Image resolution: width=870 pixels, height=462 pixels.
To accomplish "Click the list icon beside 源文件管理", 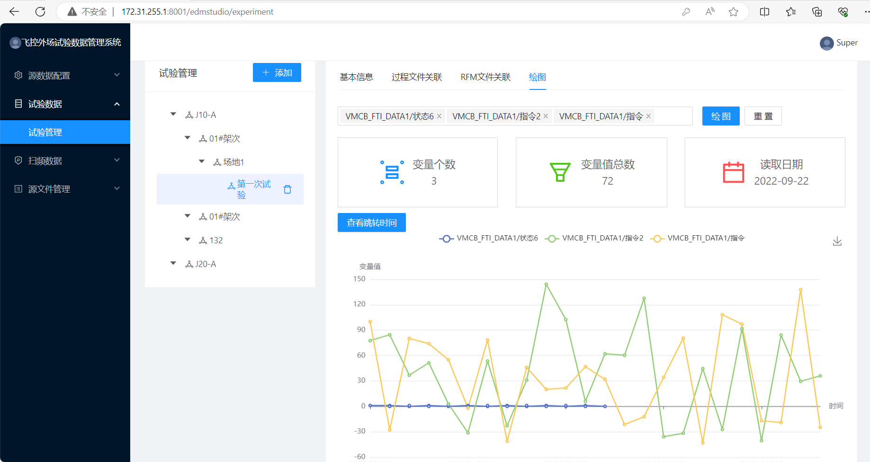I will click(x=18, y=189).
